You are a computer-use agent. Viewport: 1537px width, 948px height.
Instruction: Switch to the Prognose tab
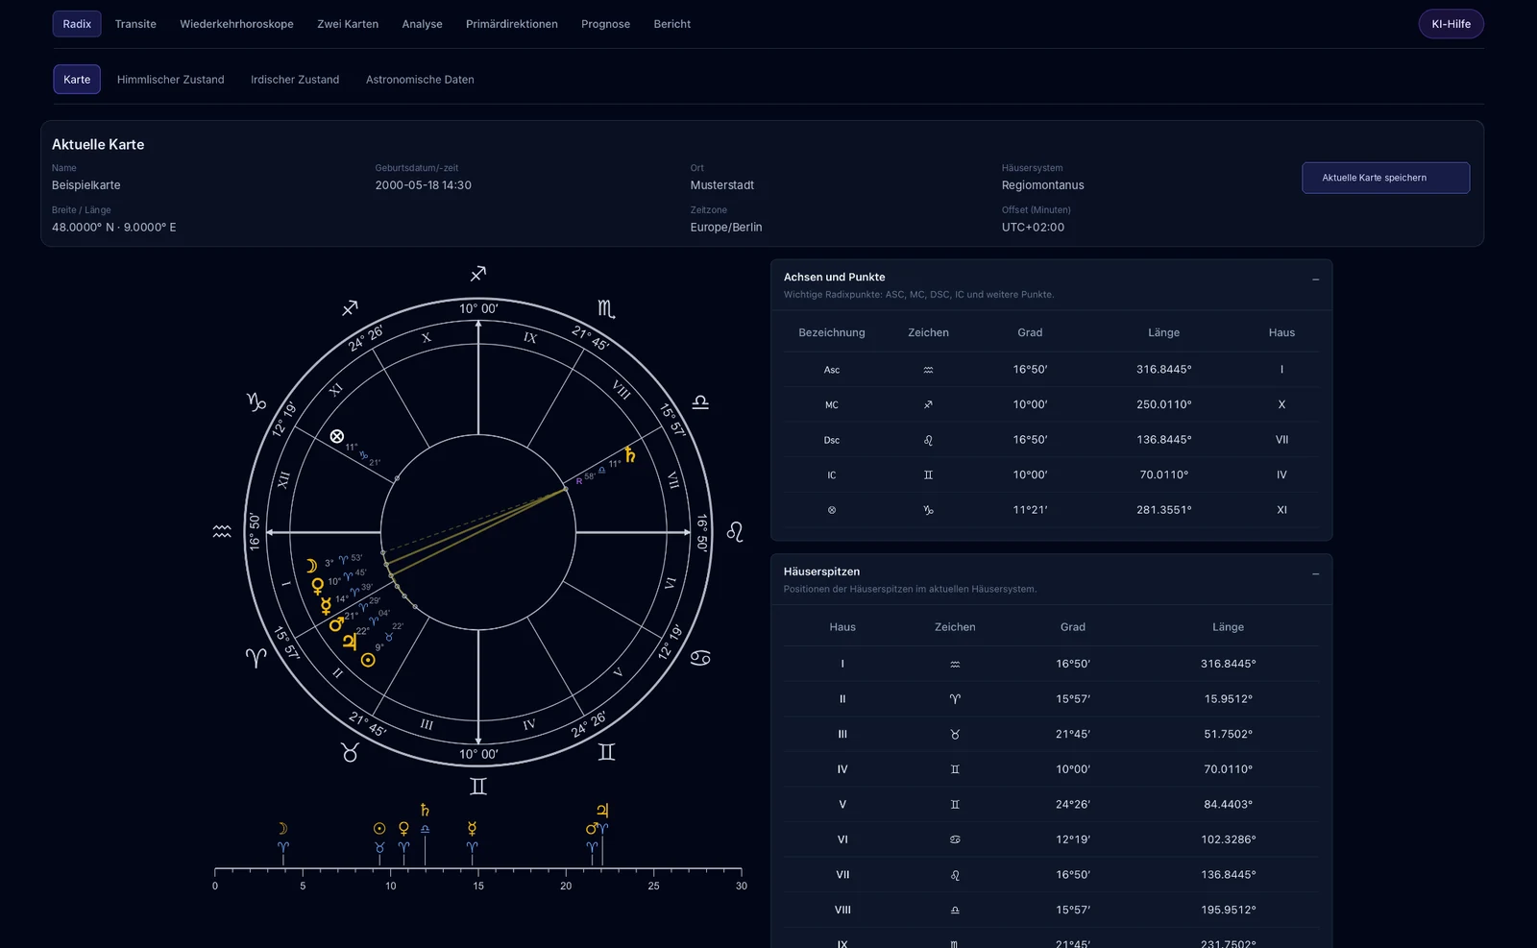coord(605,24)
